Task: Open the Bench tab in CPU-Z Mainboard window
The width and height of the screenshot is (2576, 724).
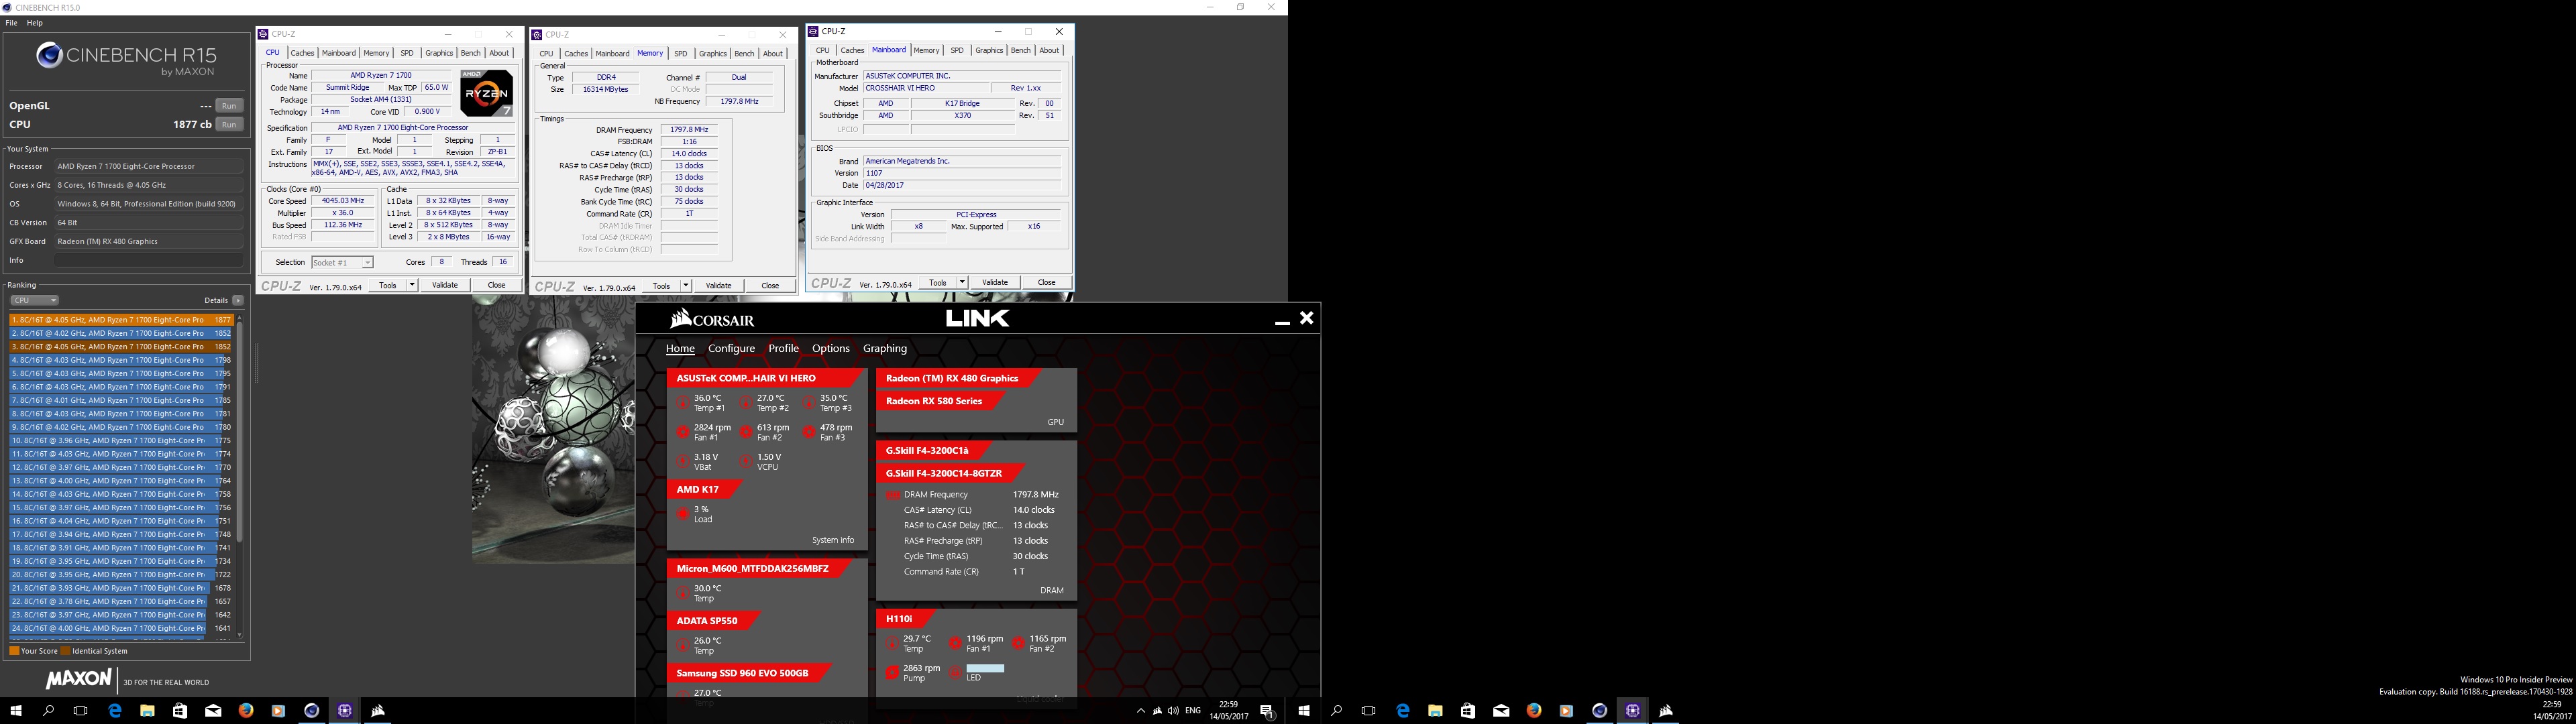Action: point(1020,50)
